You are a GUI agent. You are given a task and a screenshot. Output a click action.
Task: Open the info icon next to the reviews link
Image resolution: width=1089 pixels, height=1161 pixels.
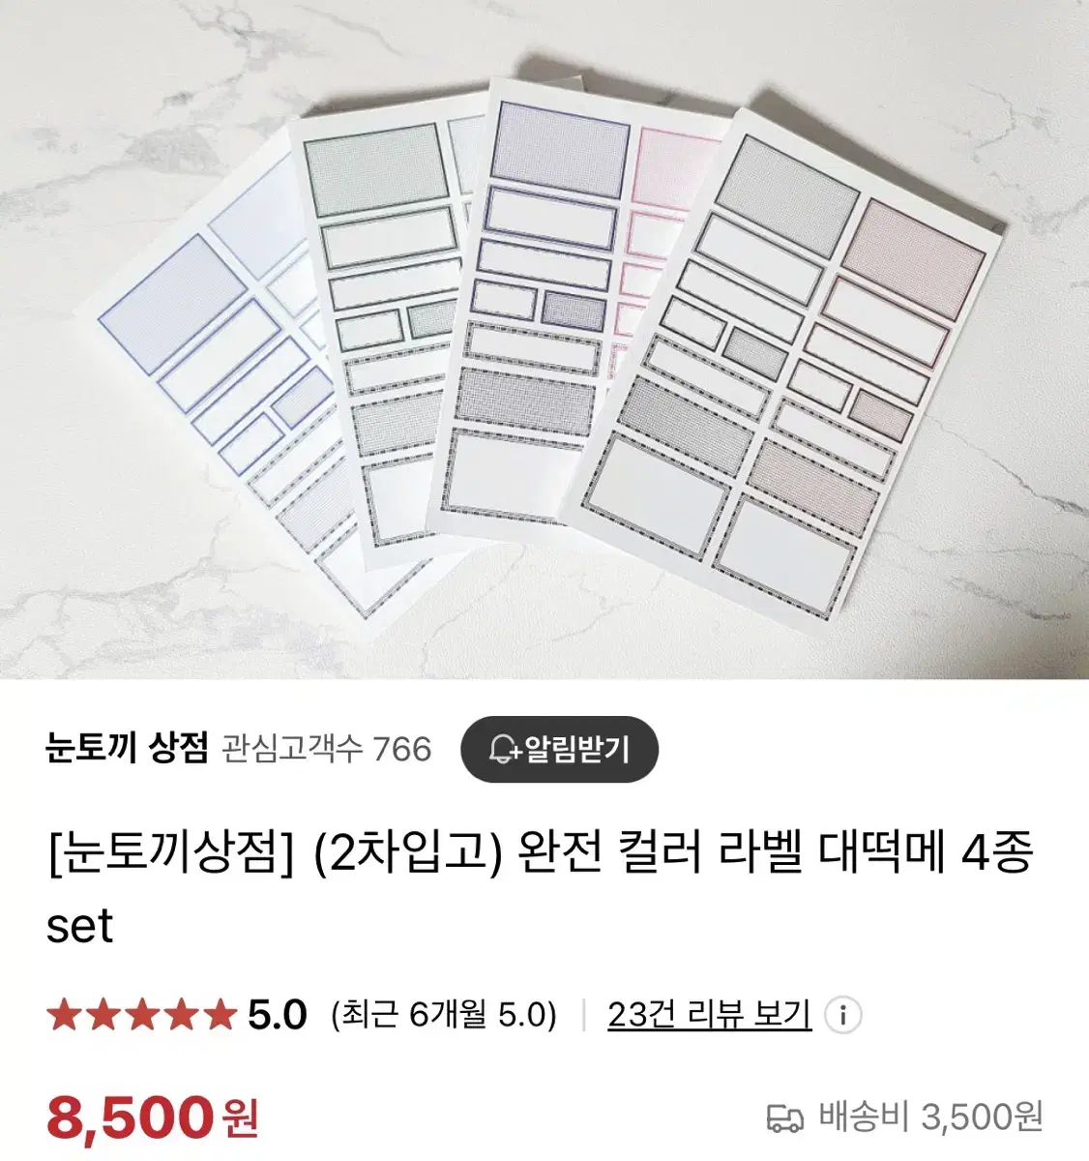(x=842, y=1015)
